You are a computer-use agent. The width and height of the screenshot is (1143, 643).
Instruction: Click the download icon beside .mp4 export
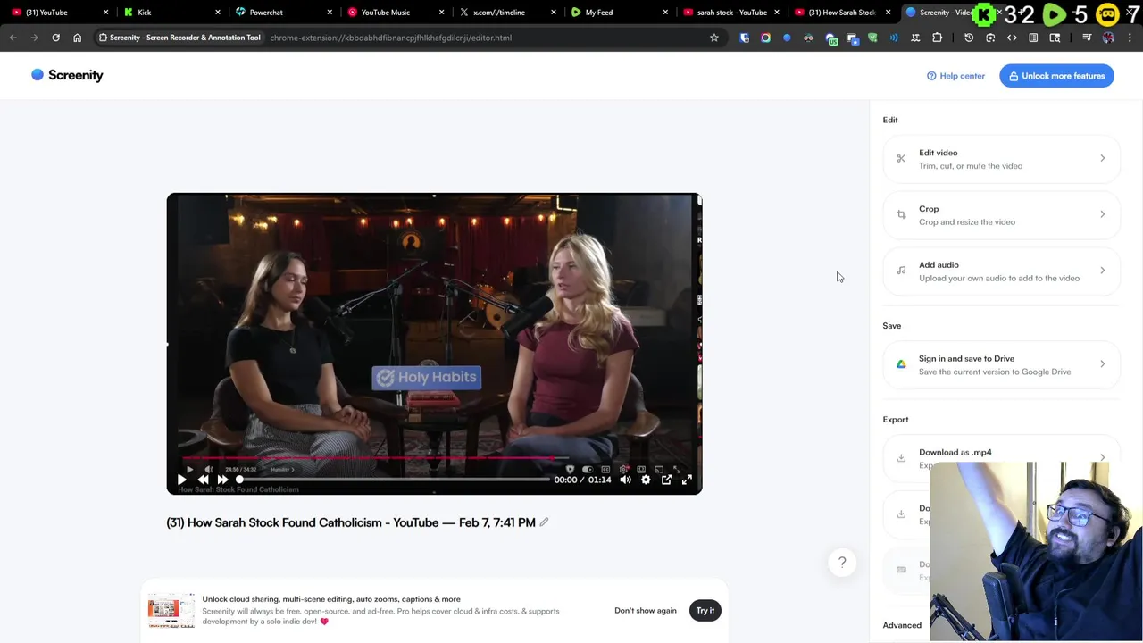(901, 458)
